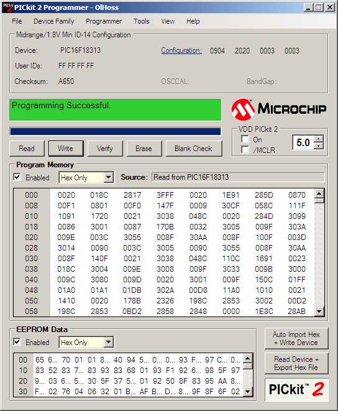Decrease VDD voltage with down arrow

[319, 145]
